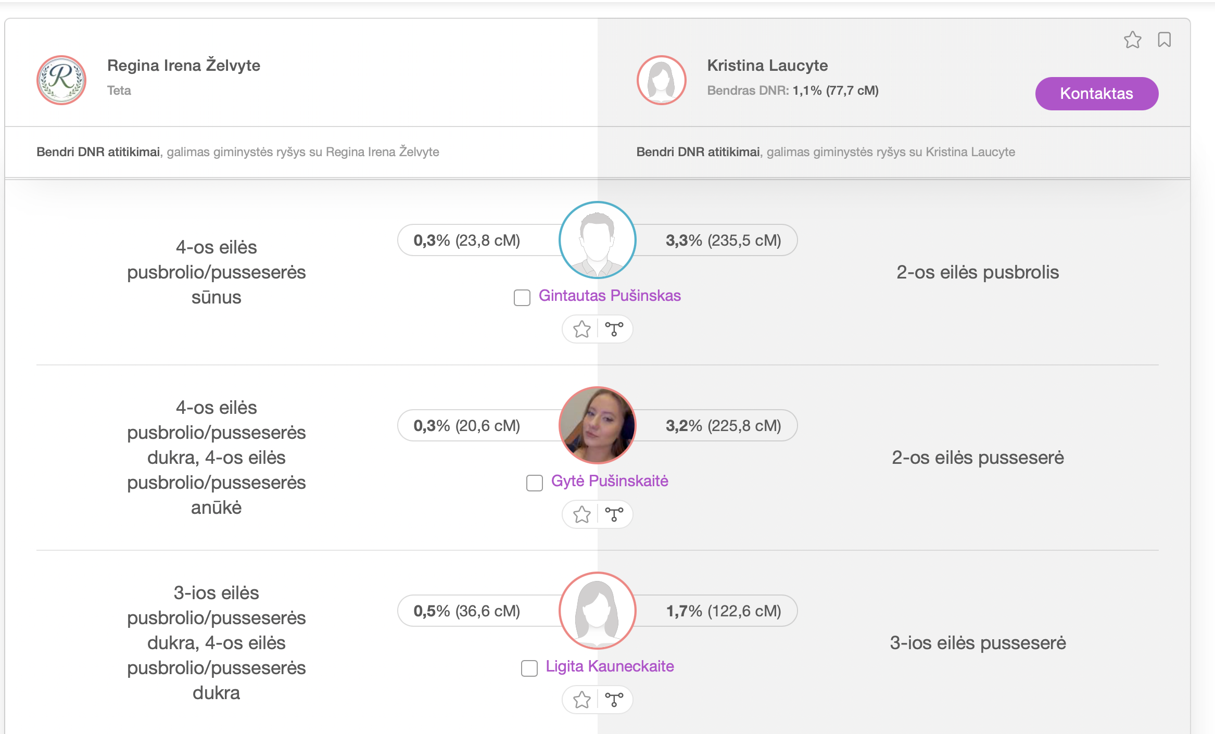
Task: Click Gytė Pušinskaitė's profile photo
Action: click(x=597, y=425)
